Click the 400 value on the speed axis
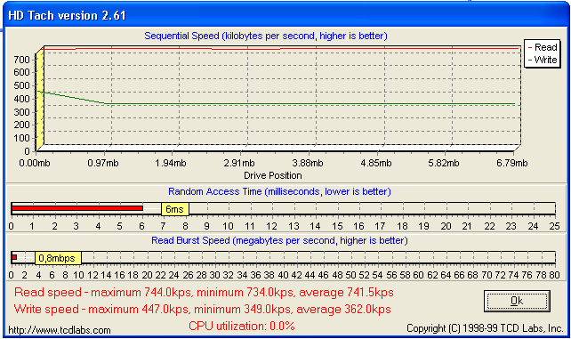Image resolution: width=571 pixels, height=339 pixels. (21, 98)
